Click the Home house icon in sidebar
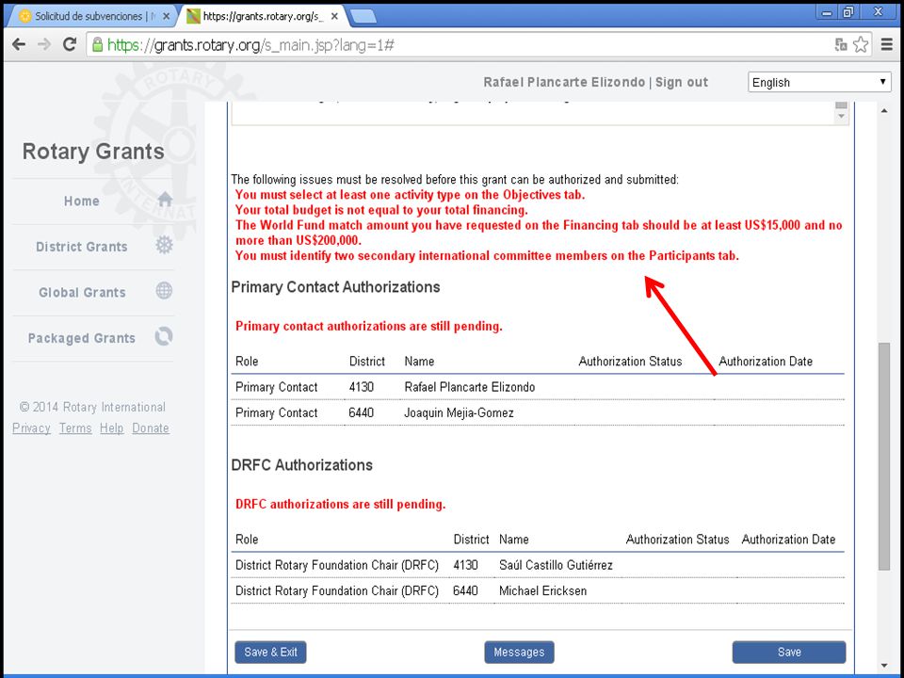Image resolution: width=904 pixels, height=678 pixels. [165, 200]
